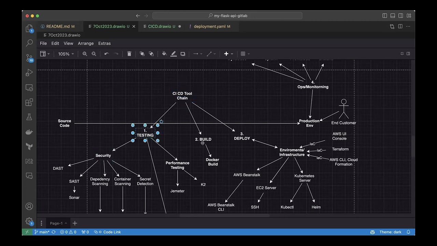Screen dimensions: 437x246
Task: Open the line color pencil tool
Action: pos(173,54)
